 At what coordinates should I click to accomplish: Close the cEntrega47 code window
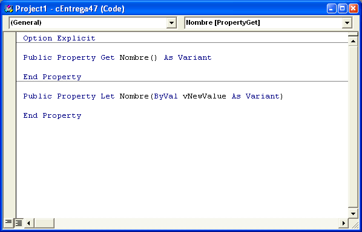point(354,8)
